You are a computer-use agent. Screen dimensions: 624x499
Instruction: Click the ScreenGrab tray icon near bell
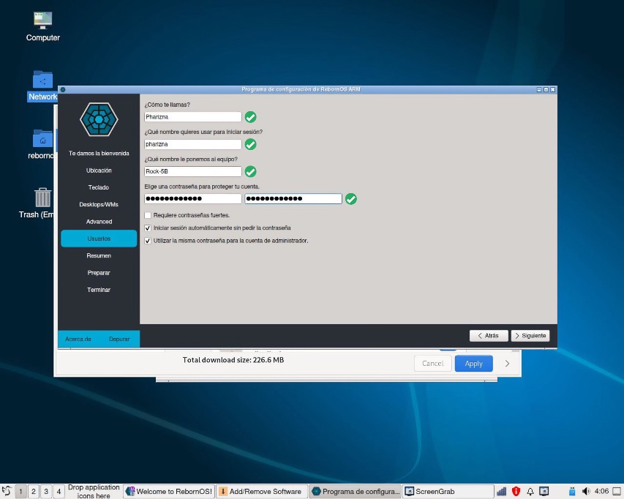[544, 492]
